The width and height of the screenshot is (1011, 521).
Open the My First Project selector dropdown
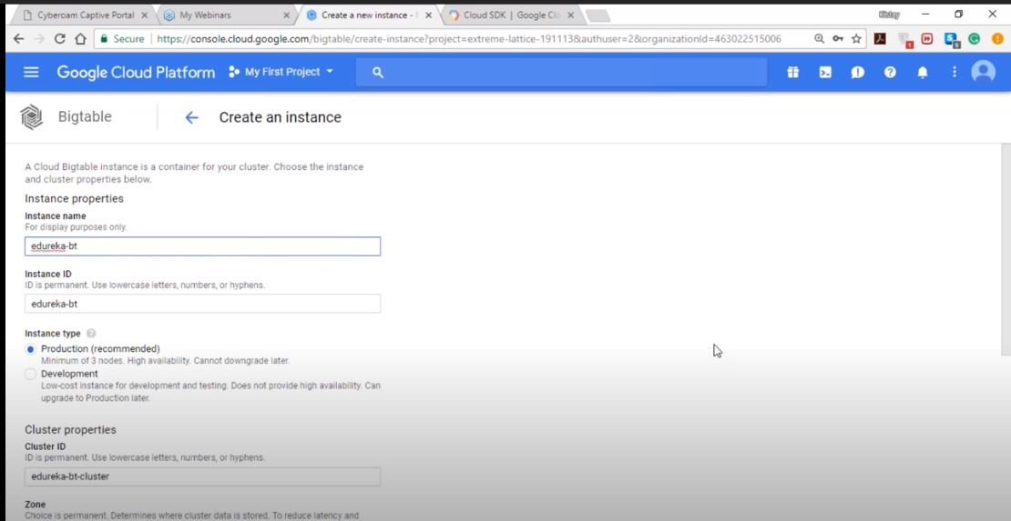click(281, 72)
